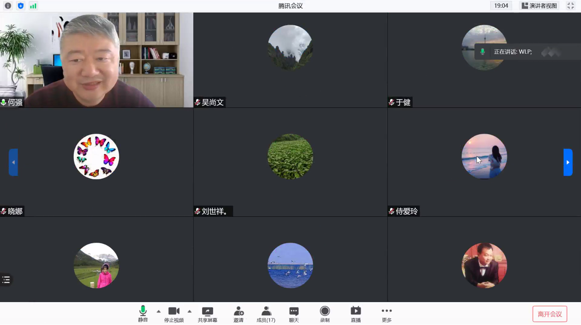Open the More (更多) menu
This screenshot has width=581, height=325.
(387, 314)
